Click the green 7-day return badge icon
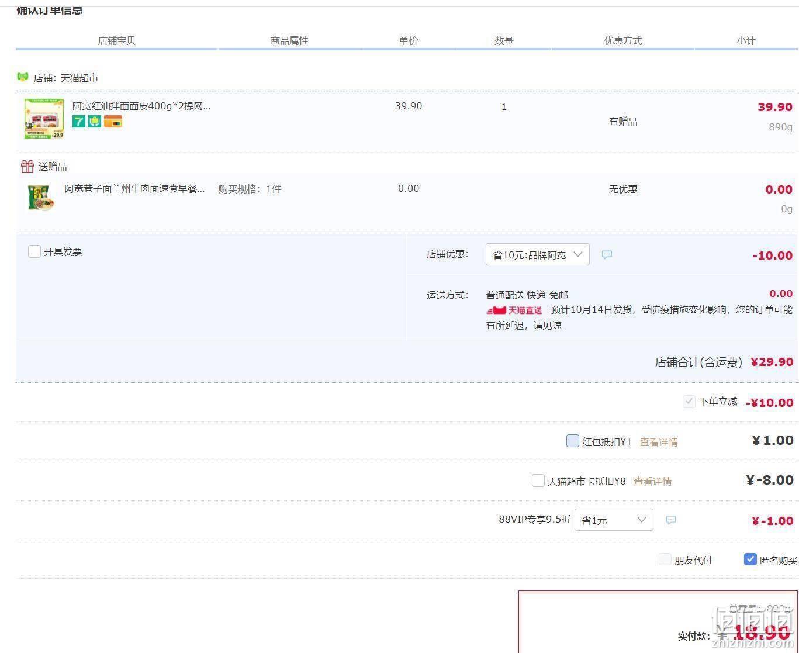 coord(79,122)
